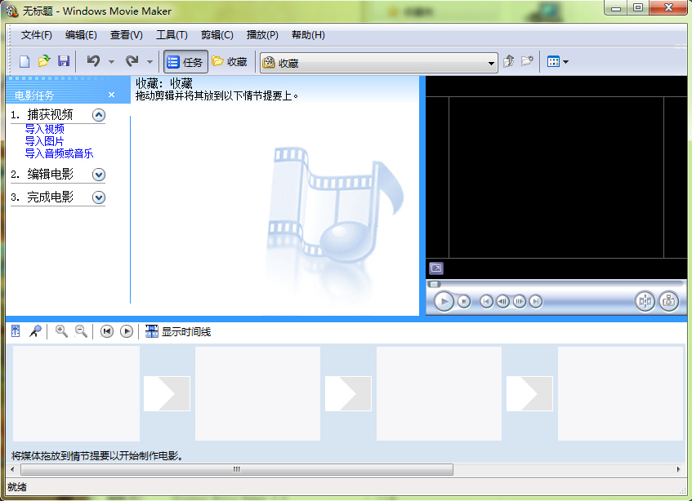Expand the 编辑电影 section
This screenshot has width=692, height=501.
[100, 174]
